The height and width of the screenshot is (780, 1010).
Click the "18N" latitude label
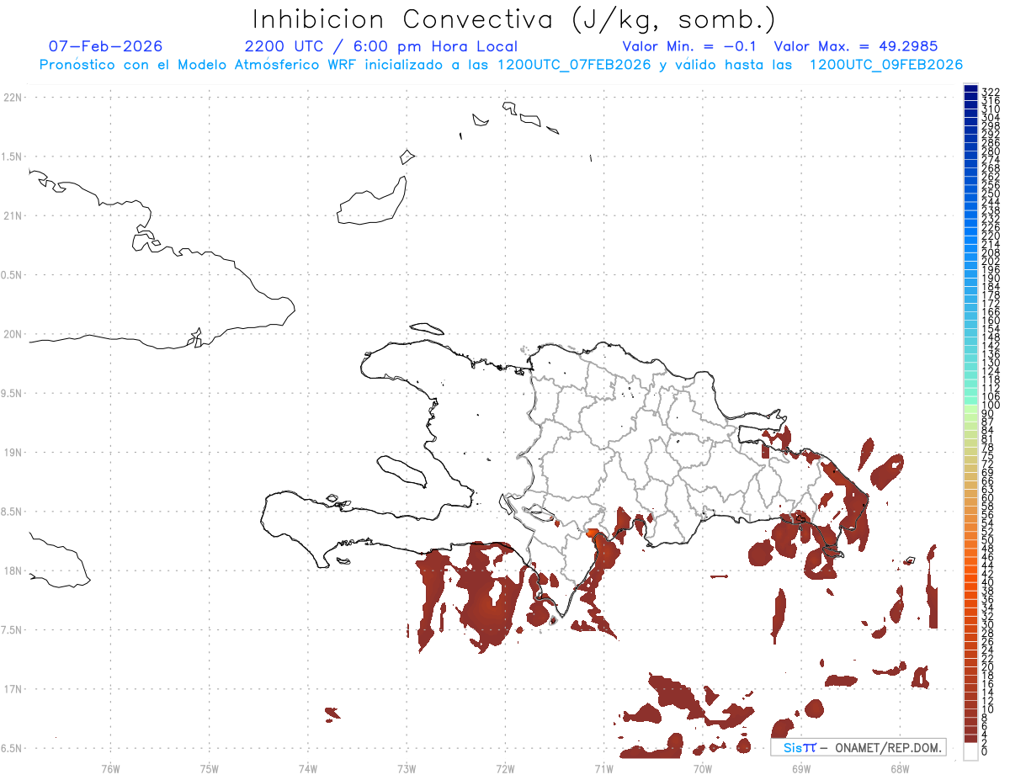12,570
